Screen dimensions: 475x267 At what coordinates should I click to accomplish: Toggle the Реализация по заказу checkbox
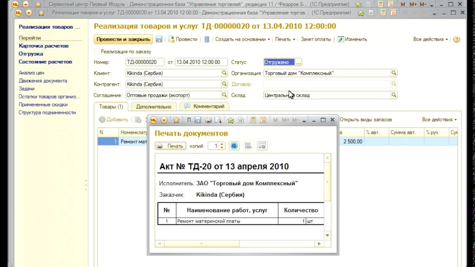[97, 52]
